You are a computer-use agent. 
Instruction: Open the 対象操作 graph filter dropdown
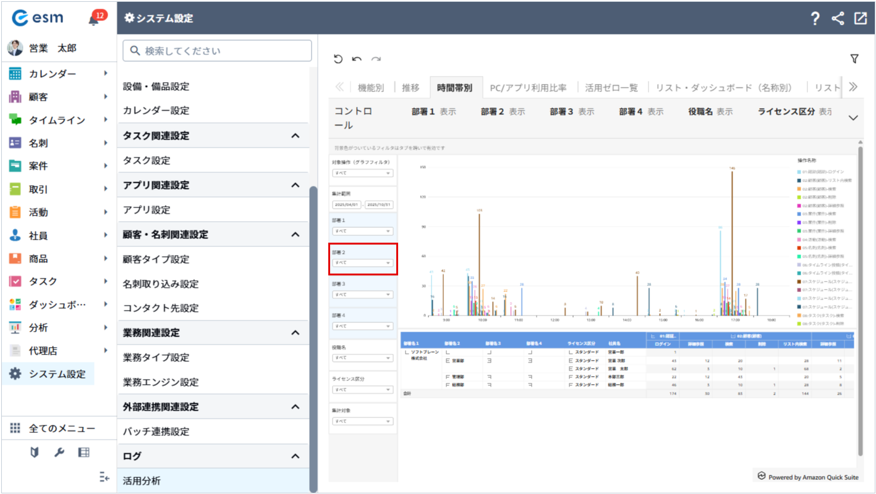pyautogui.click(x=362, y=173)
